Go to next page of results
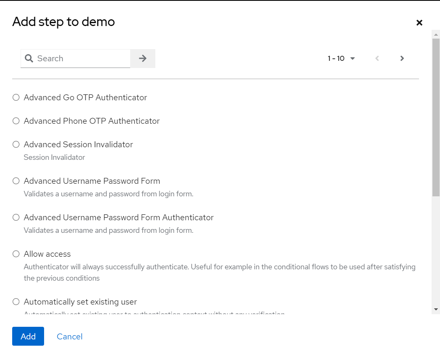The height and width of the screenshot is (357, 440). coord(402,58)
